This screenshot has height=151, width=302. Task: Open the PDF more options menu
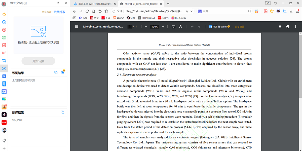pos(295,27)
